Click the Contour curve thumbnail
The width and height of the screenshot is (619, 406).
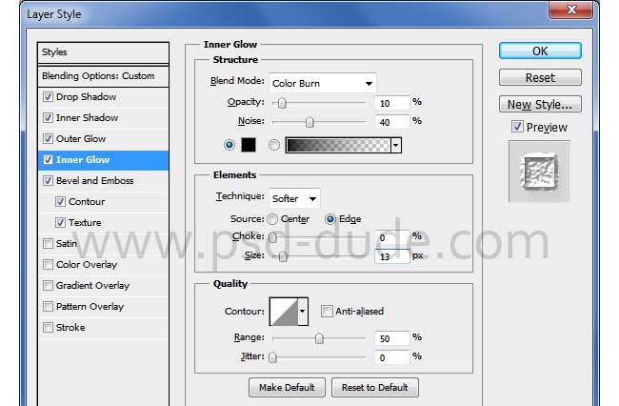click(284, 311)
